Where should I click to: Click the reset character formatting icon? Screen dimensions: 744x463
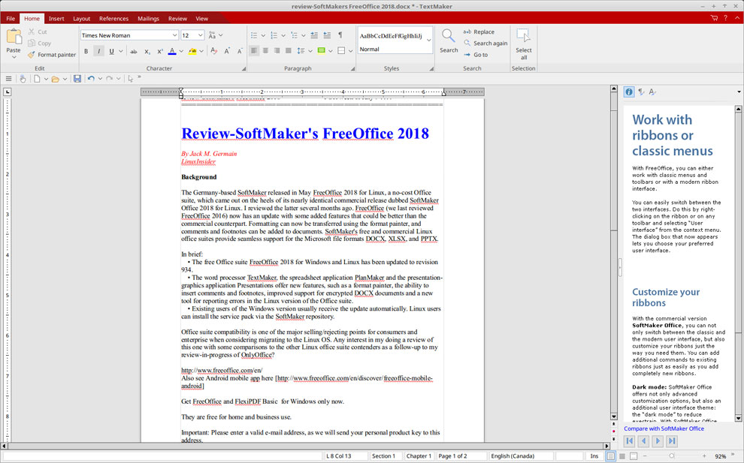point(214,51)
